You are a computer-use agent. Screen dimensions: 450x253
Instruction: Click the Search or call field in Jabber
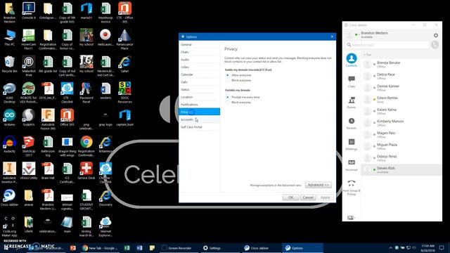387,45
